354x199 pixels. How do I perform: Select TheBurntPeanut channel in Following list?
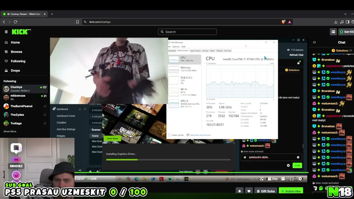point(25,106)
